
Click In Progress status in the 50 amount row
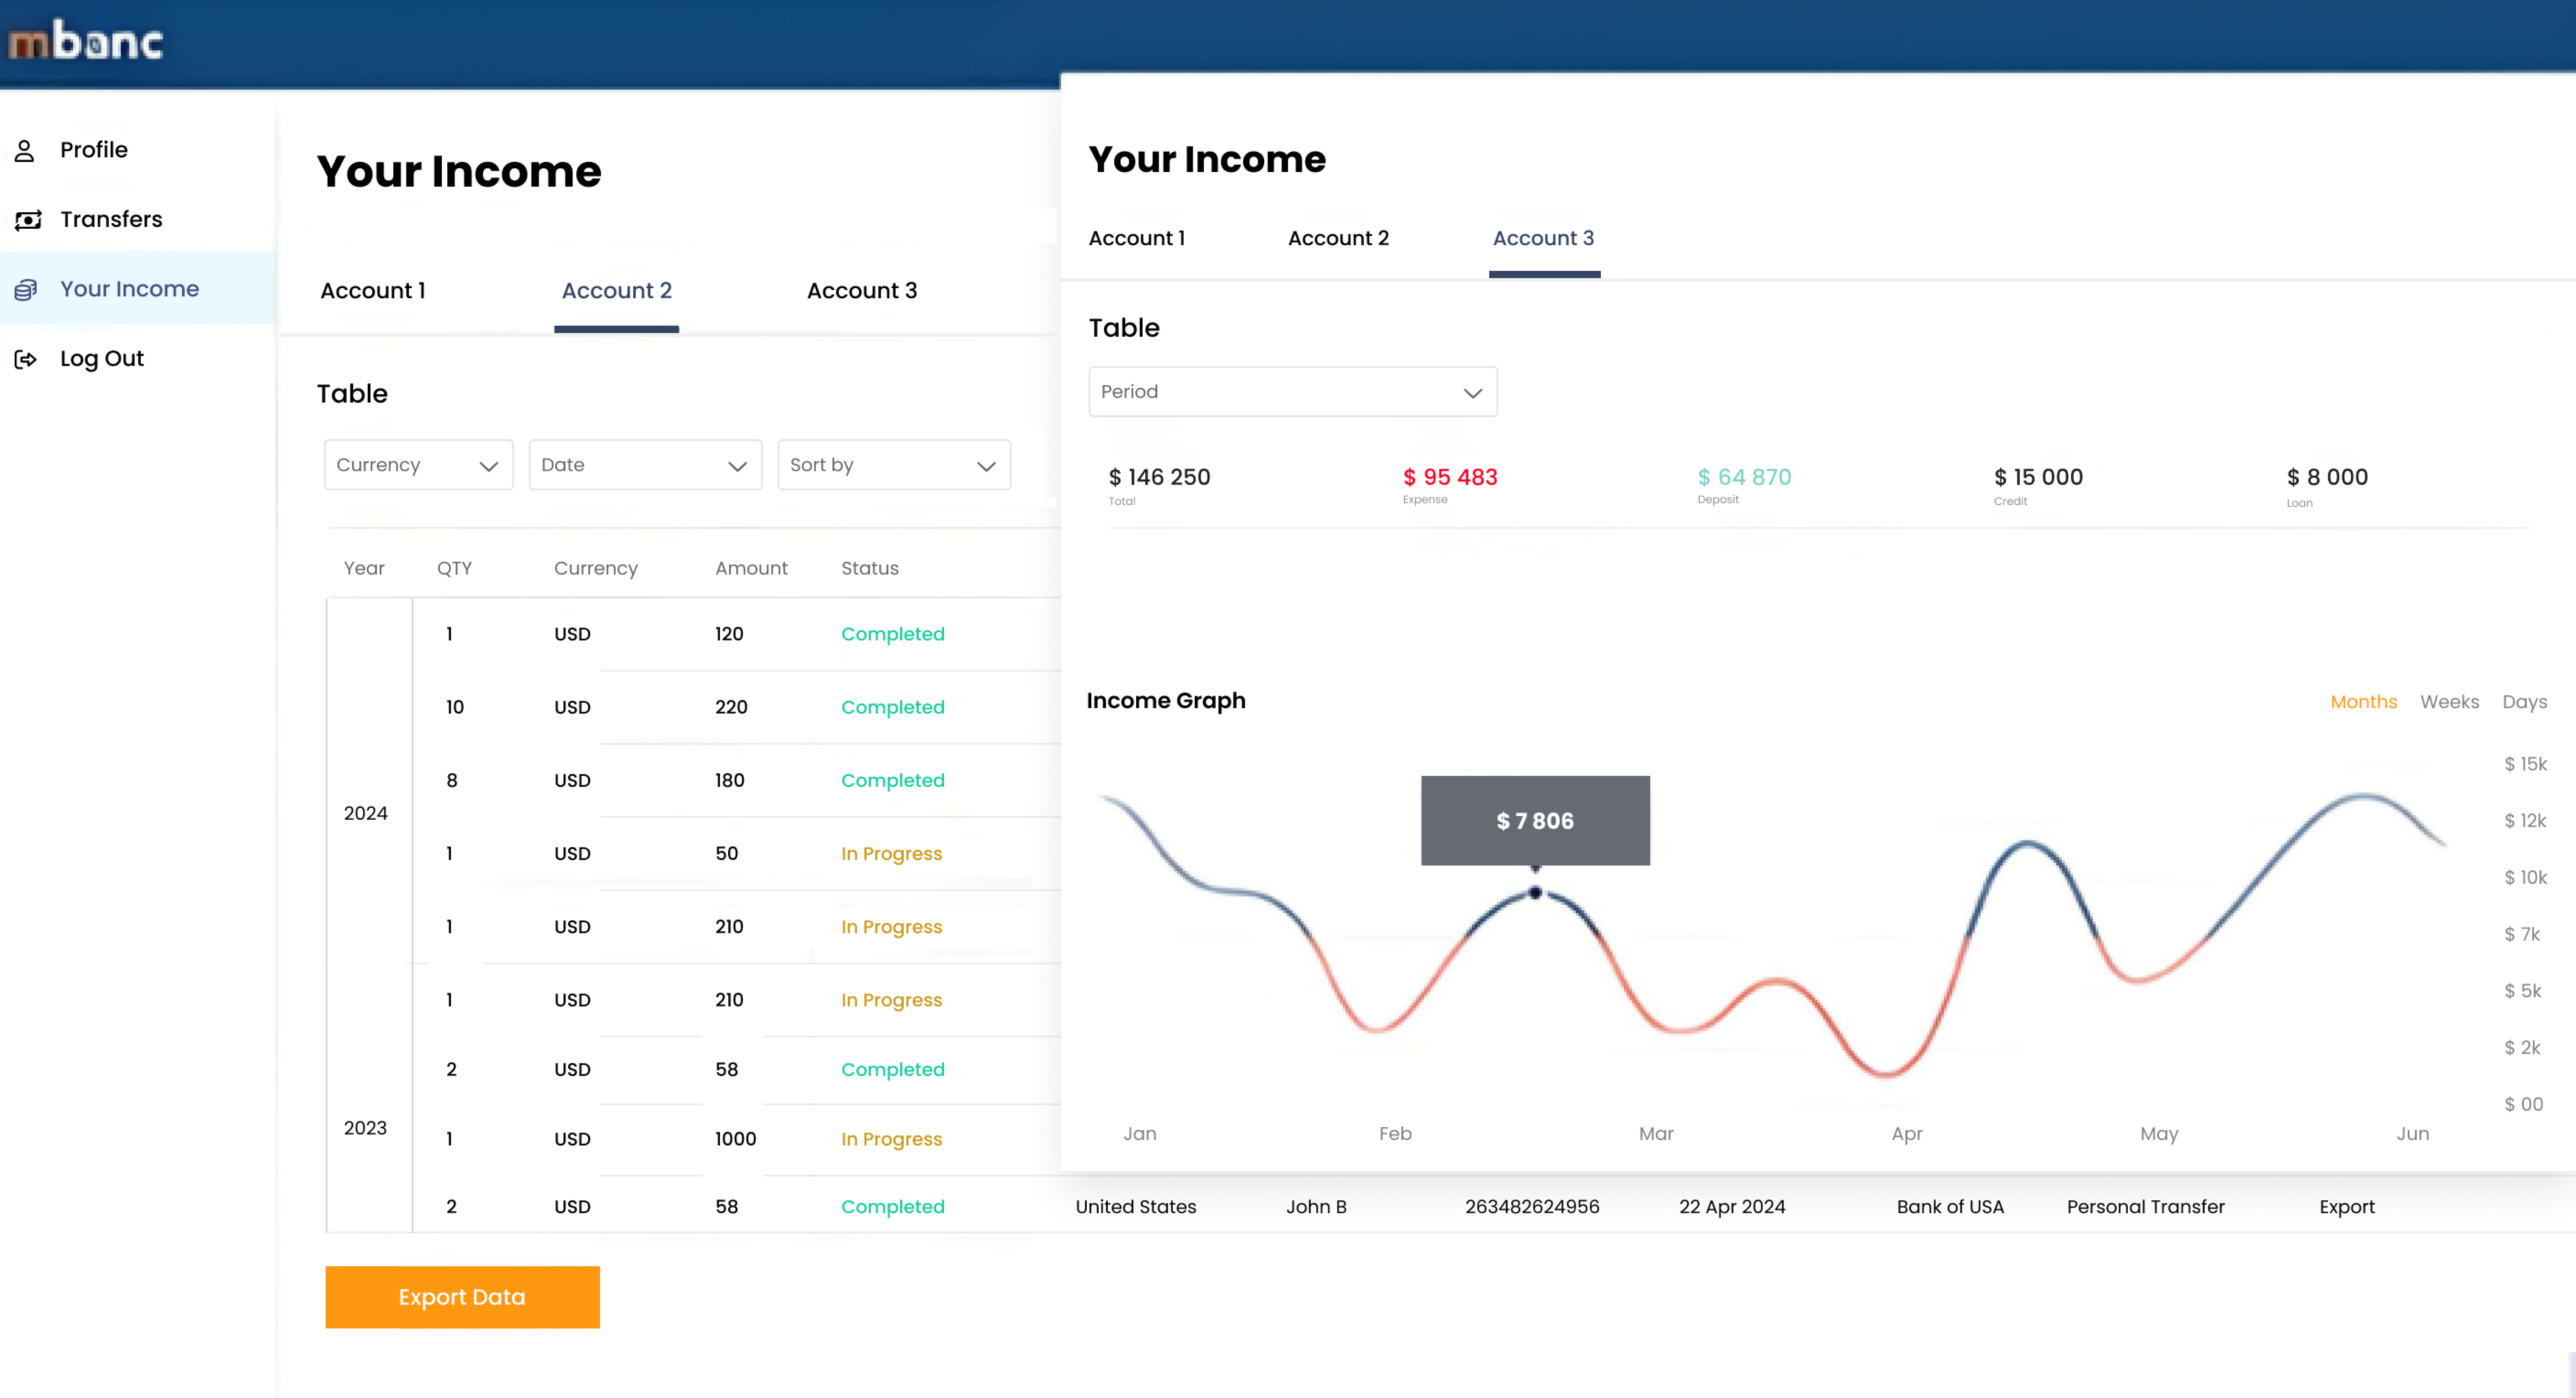click(x=891, y=854)
